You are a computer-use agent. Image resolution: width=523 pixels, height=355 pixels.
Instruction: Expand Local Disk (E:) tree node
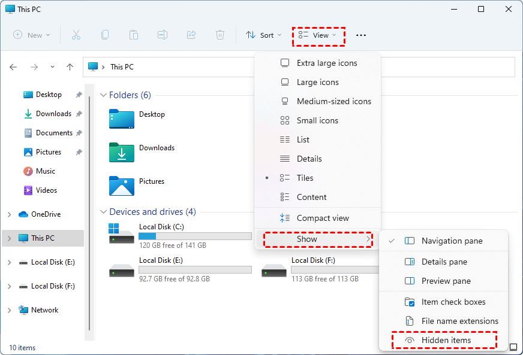tap(10, 262)
